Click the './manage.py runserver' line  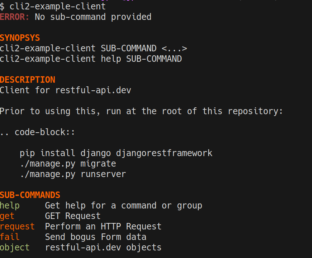[73, 174]
